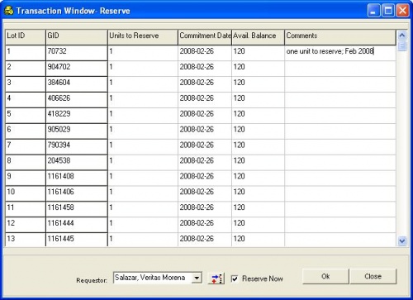The height and width of the screenshot is (300, 413).
Task: Click the requestor lookup icon beside dropdown
Action: [x=216, y=279]
